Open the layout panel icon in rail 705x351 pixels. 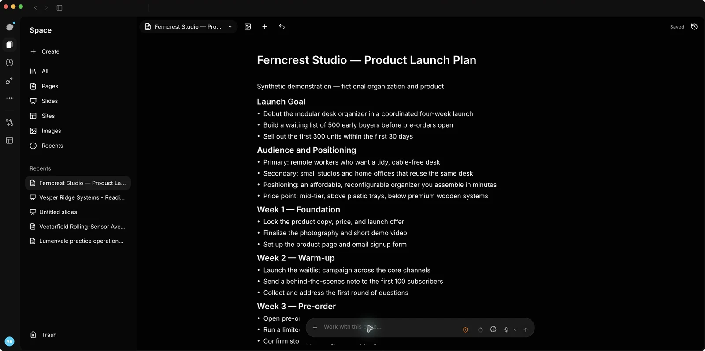(10, 140)
